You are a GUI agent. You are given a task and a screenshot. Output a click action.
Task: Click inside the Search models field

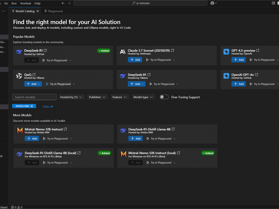pyautogui.click(x=34, y=97)
